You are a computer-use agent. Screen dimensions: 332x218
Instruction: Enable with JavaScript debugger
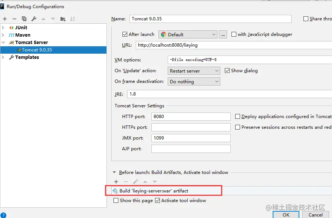click(234, 34)
